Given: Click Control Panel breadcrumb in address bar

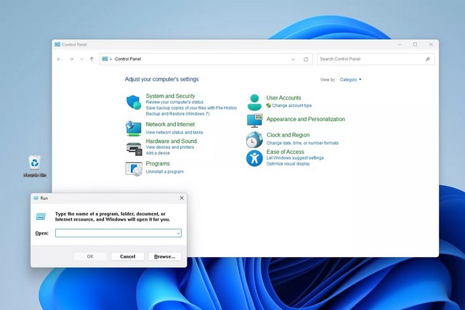Looking at the screenshot, I should click(x=128, y=59).
